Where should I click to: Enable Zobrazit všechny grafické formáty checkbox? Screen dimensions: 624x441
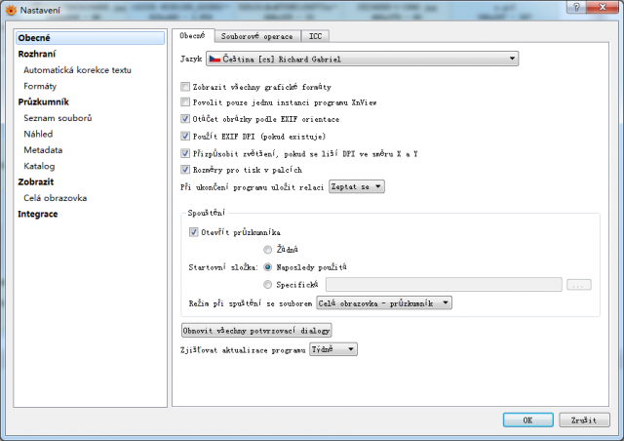[x=185, y=87]
